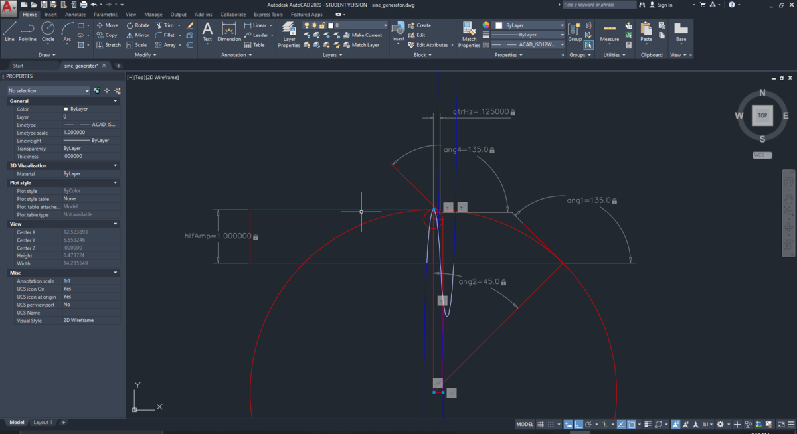Image resolution: width=797 pixels, height=434 pixels.
Task: Collapse the Misc properties section
Action: pyautogui.click(x=116, y=273)
